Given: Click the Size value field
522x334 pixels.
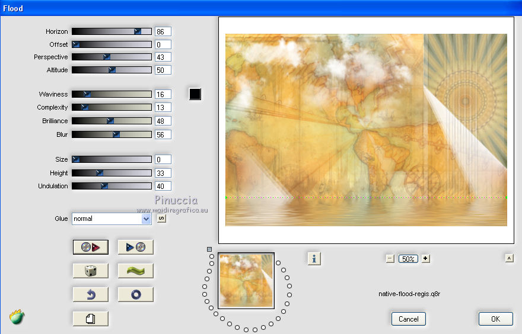Looking at the screenshot, I should [x=163, y=159].
